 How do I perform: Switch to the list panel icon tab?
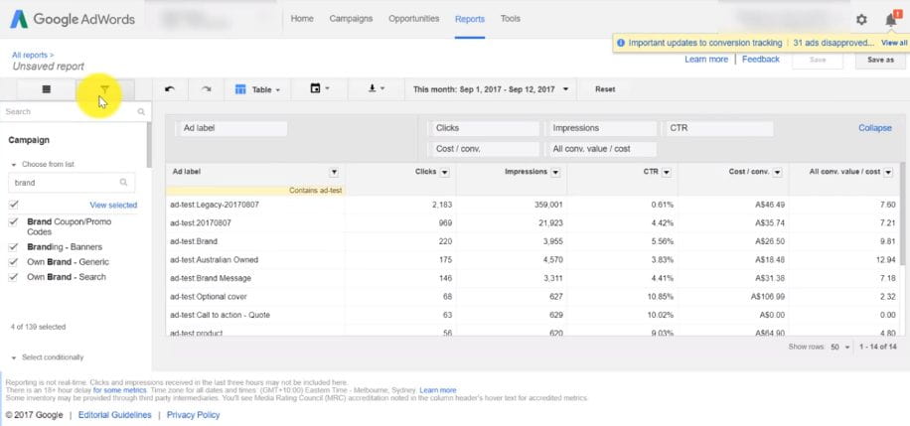pyautogui.click(x=47, y=89)
